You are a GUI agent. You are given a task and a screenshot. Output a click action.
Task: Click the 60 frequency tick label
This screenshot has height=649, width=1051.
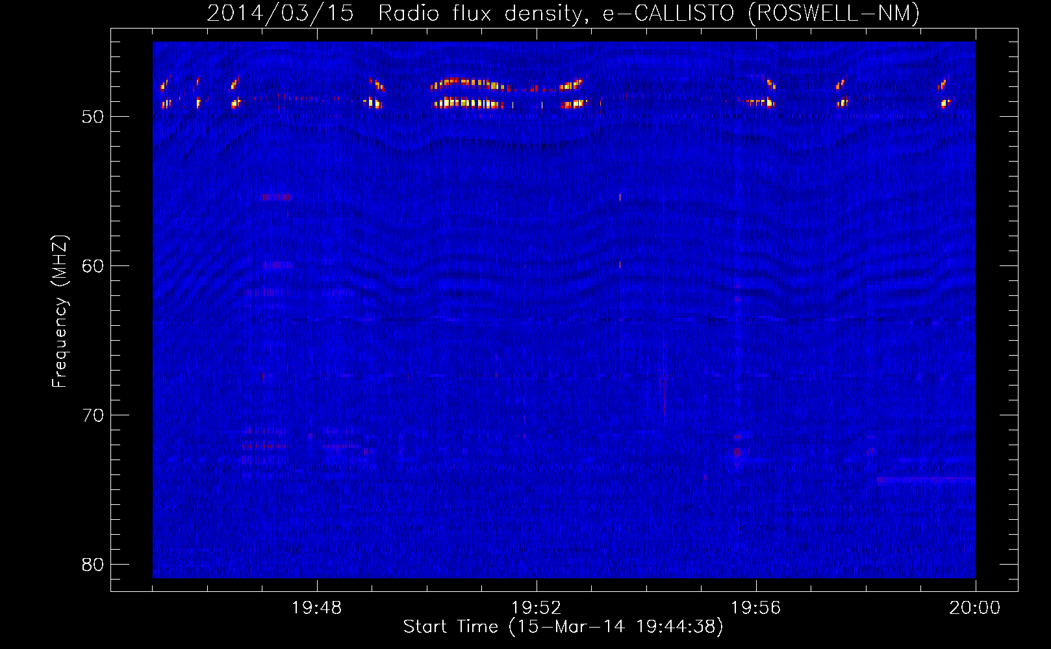93,266
